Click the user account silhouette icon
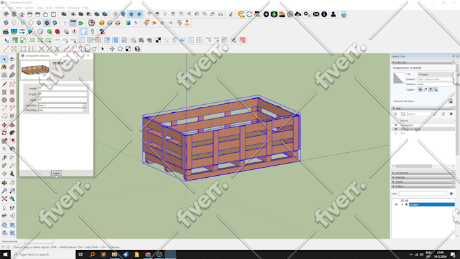This screenshot has width=460, height=259. (x=333, y=14)
